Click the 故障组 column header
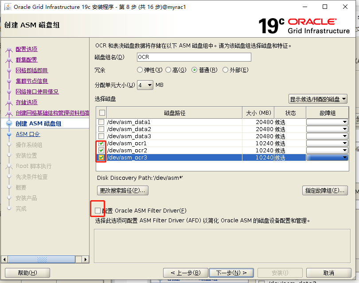Viewport: 359px width, 283px height. point(328,113)
